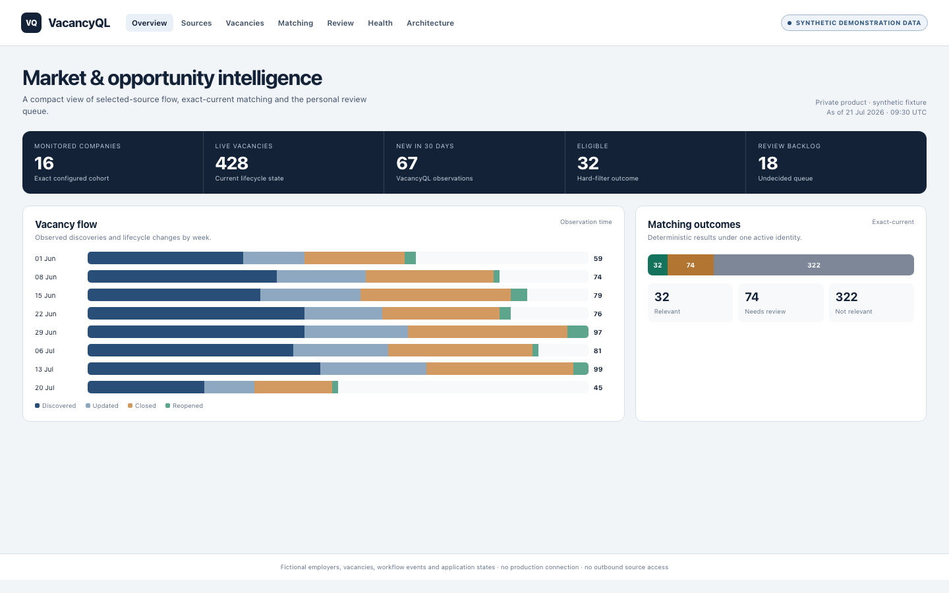The height and width of the screenshot is (593, 949).
Task: Click the 13 Jul total value 99
Action: [598, 370]
